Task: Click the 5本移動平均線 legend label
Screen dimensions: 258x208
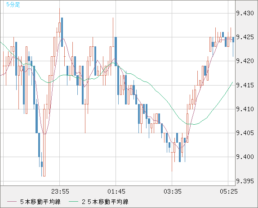Action: (x=40, y=202)
